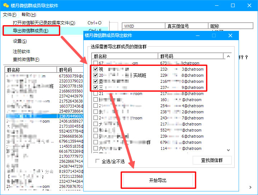Click the 开始导出 button
Image resolution: width=258 pixels, height=195 pixels.
pyautogui.click(x=158, y=180)
